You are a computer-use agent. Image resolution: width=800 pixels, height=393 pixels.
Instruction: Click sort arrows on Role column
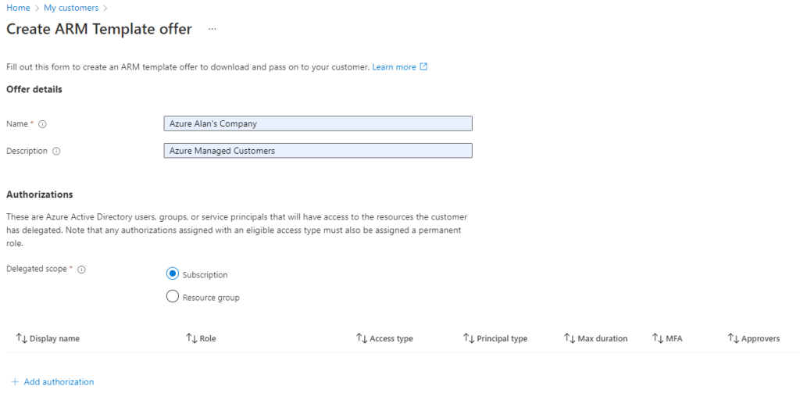click(191, 338)
